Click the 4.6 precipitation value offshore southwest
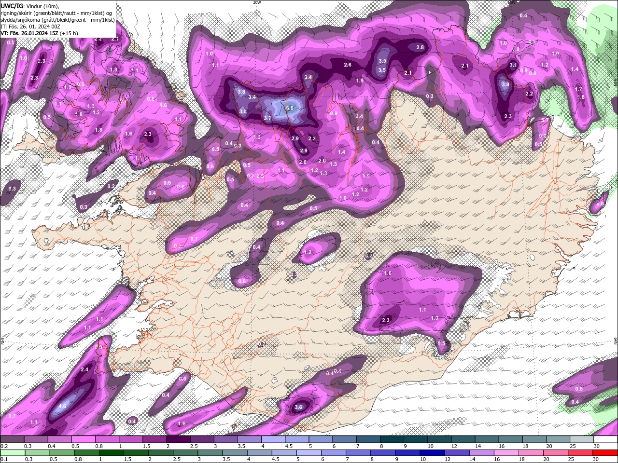This screenshot has width=618, height=463. [62, 406]
